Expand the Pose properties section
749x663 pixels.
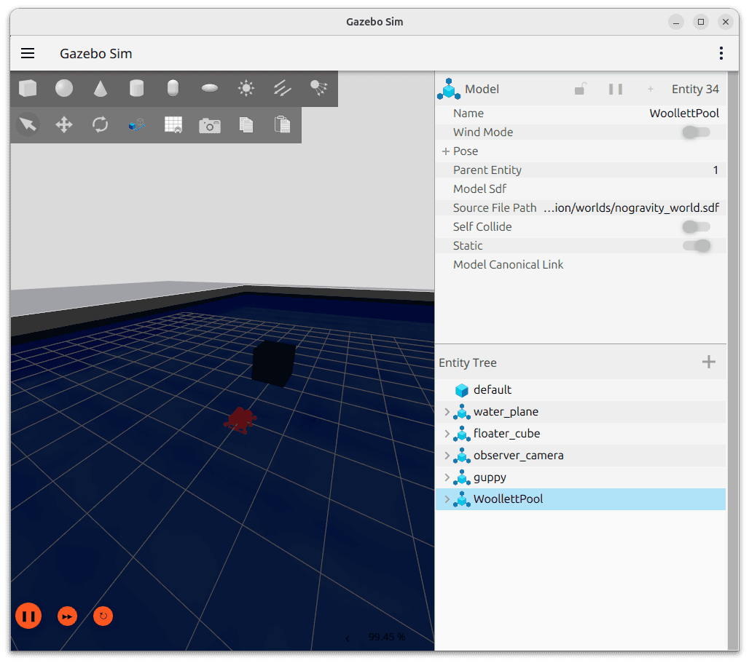(x=444, y=151)
